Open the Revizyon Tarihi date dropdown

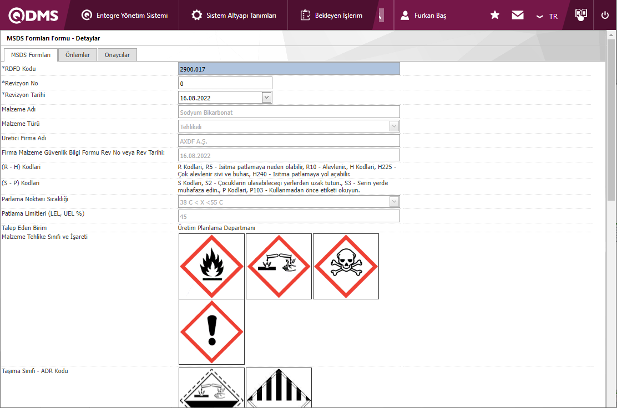266,98
